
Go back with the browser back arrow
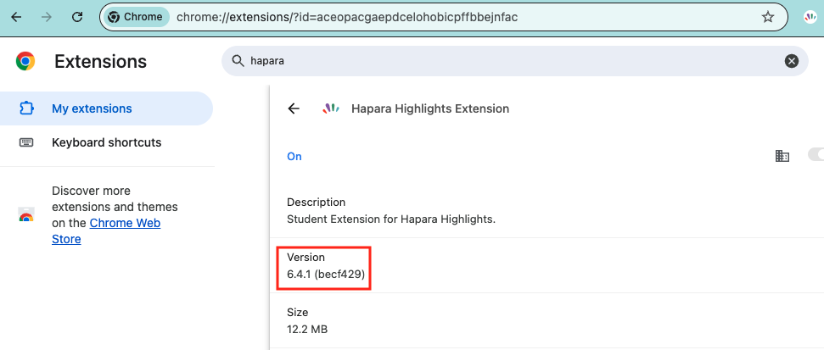click(16, 17)
